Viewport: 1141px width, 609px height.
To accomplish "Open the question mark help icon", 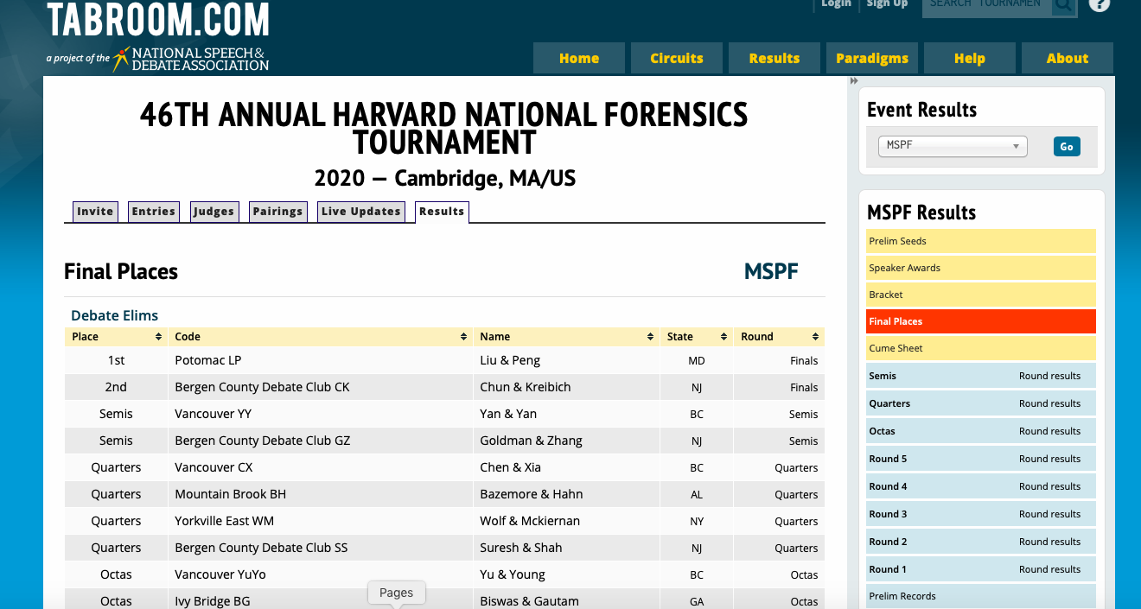I will click(x=1099, y=4).
